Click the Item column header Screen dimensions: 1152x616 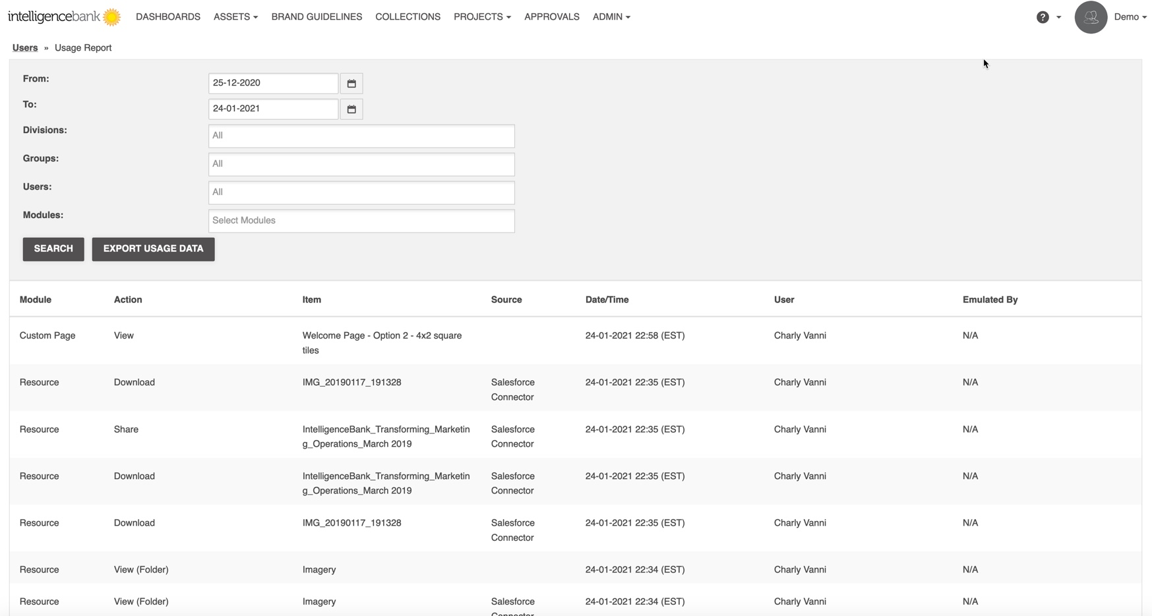click(x=312, y=300)
